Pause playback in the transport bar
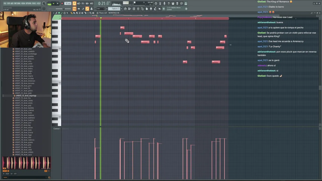Viewport: 322px width, 181px height. coord(53,4)
